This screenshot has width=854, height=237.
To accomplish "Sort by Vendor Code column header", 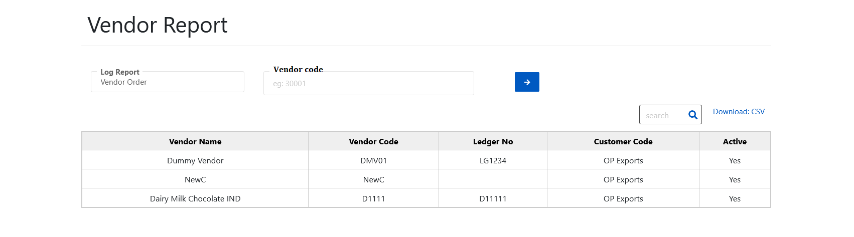I will [x=373, y=142].
